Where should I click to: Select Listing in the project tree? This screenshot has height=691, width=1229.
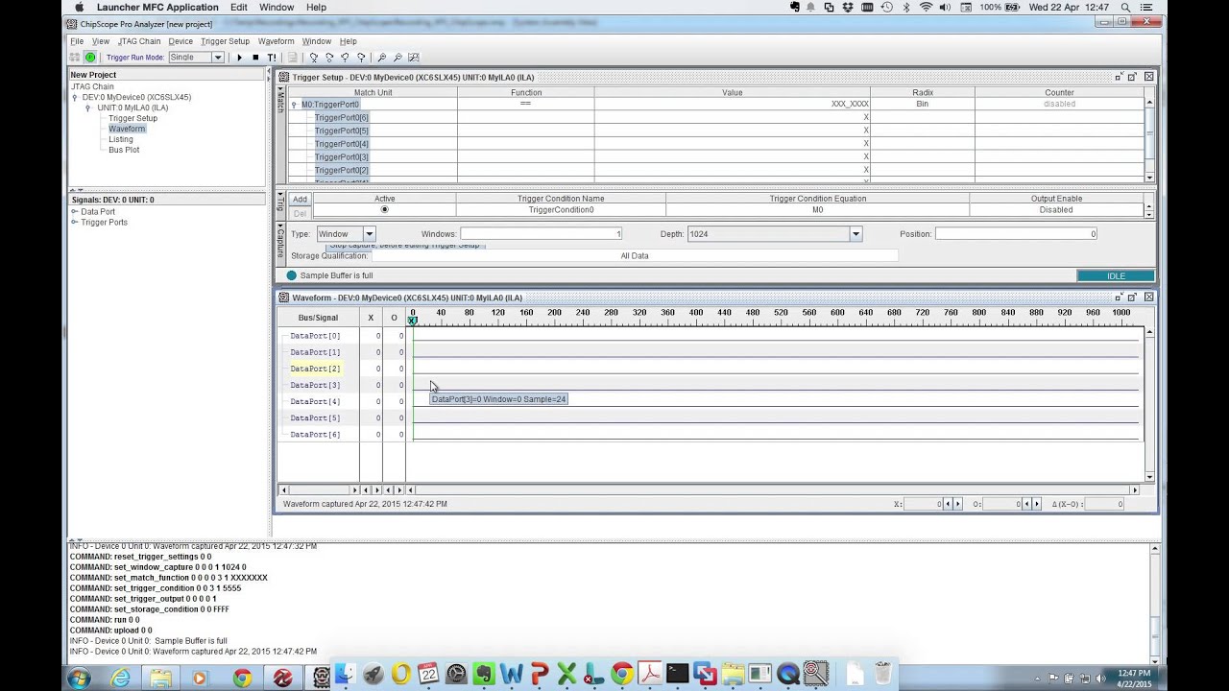tap(121, 139)
